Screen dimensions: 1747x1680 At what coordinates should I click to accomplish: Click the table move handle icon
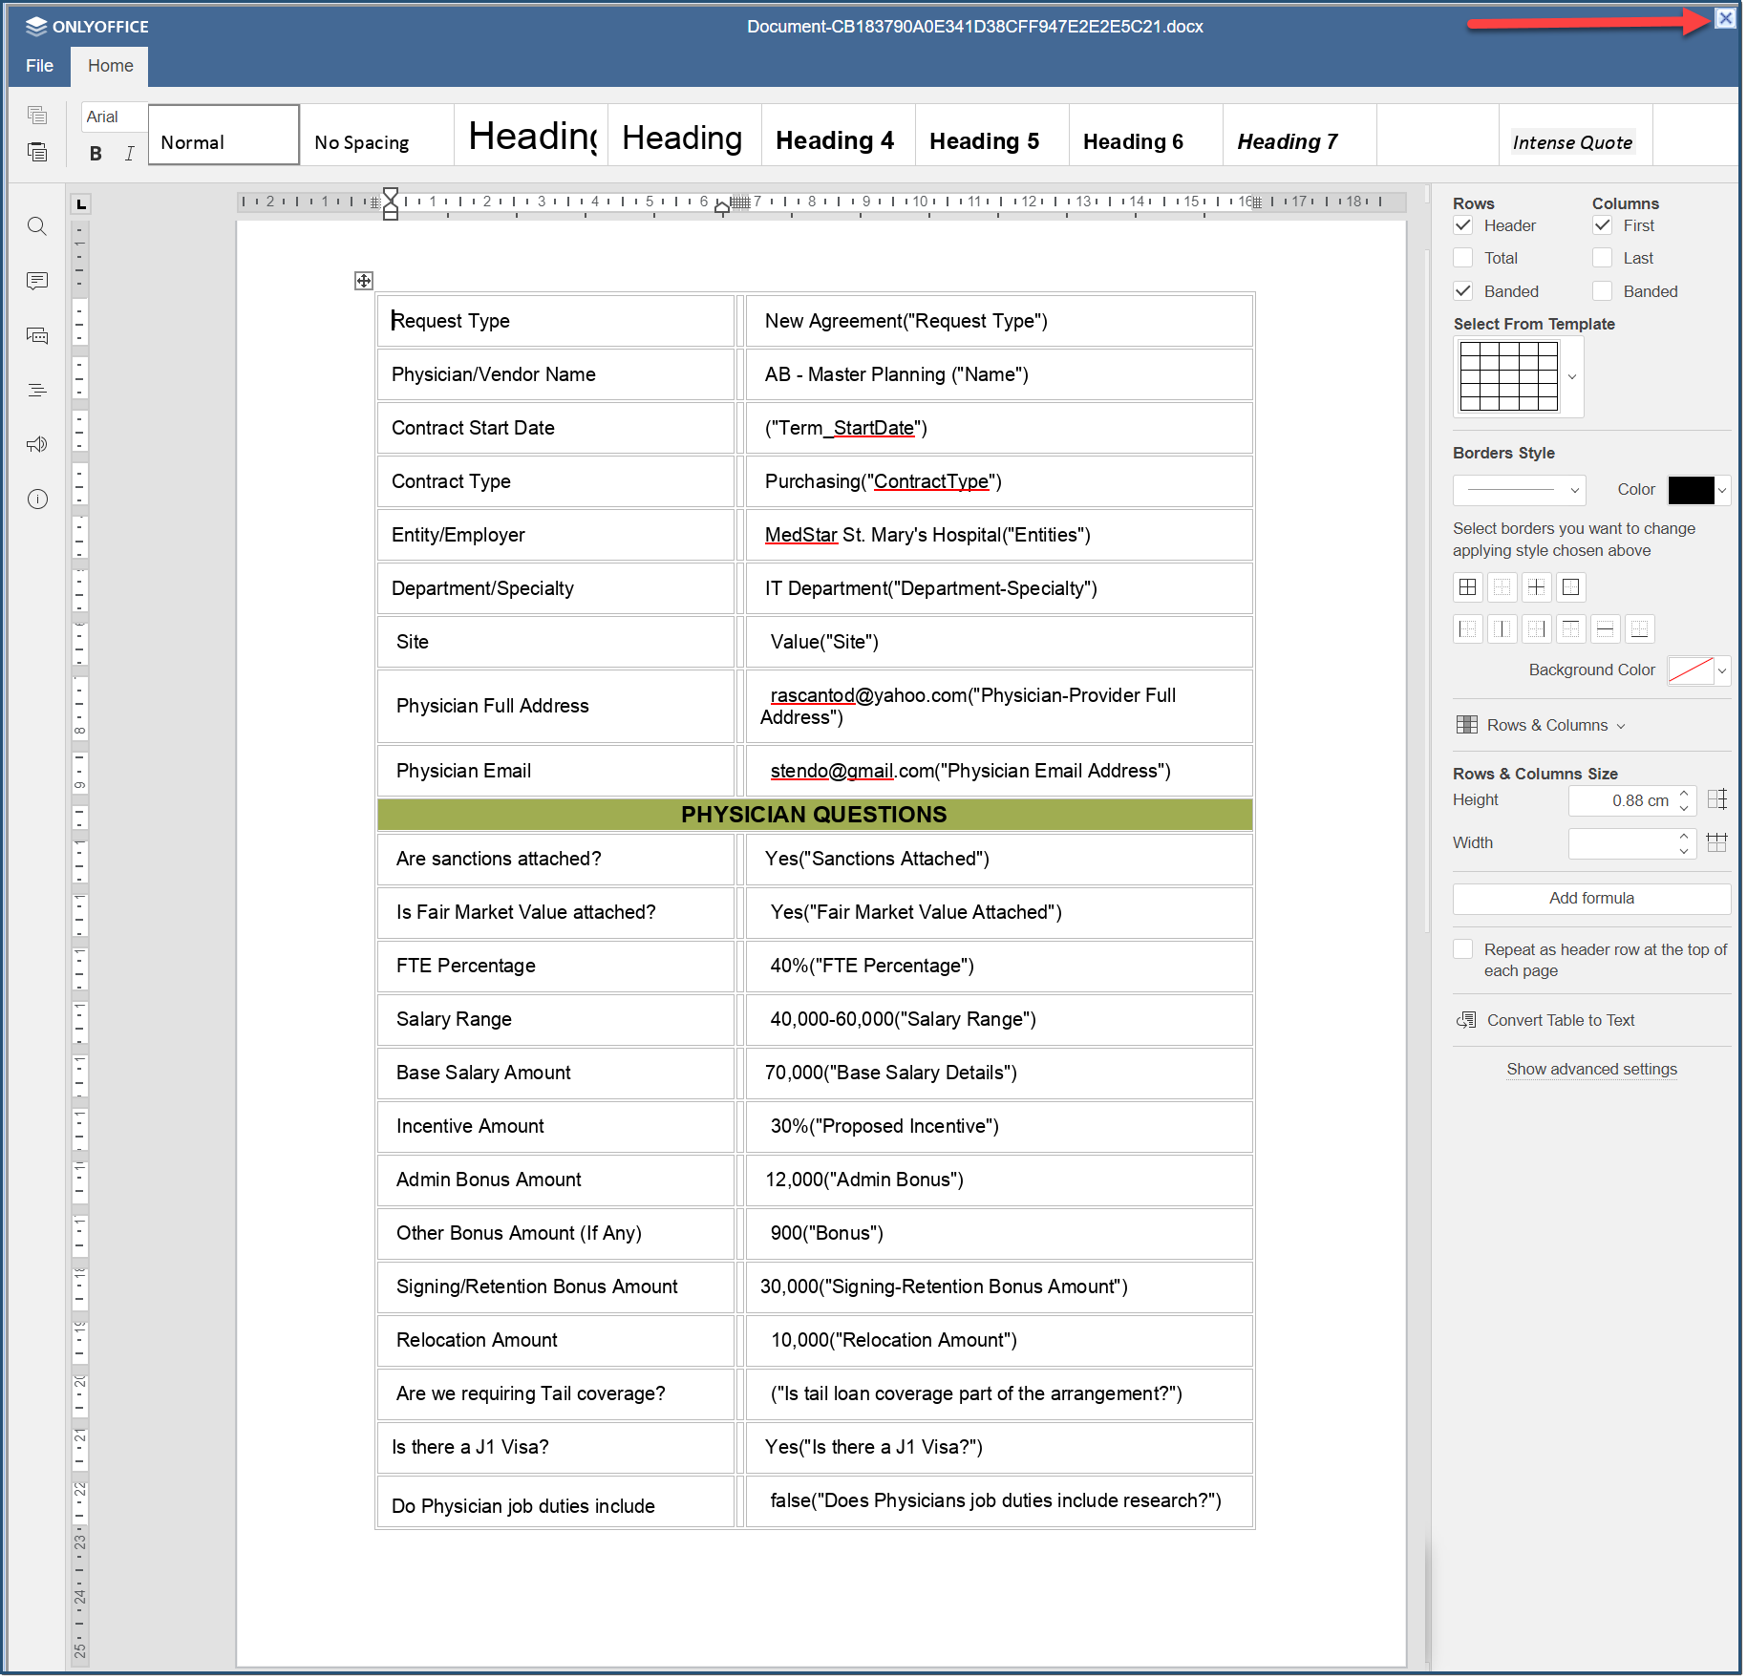(x=364, y=281)
